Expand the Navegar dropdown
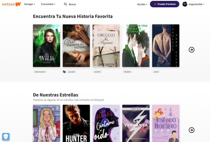 pos(29,4)
